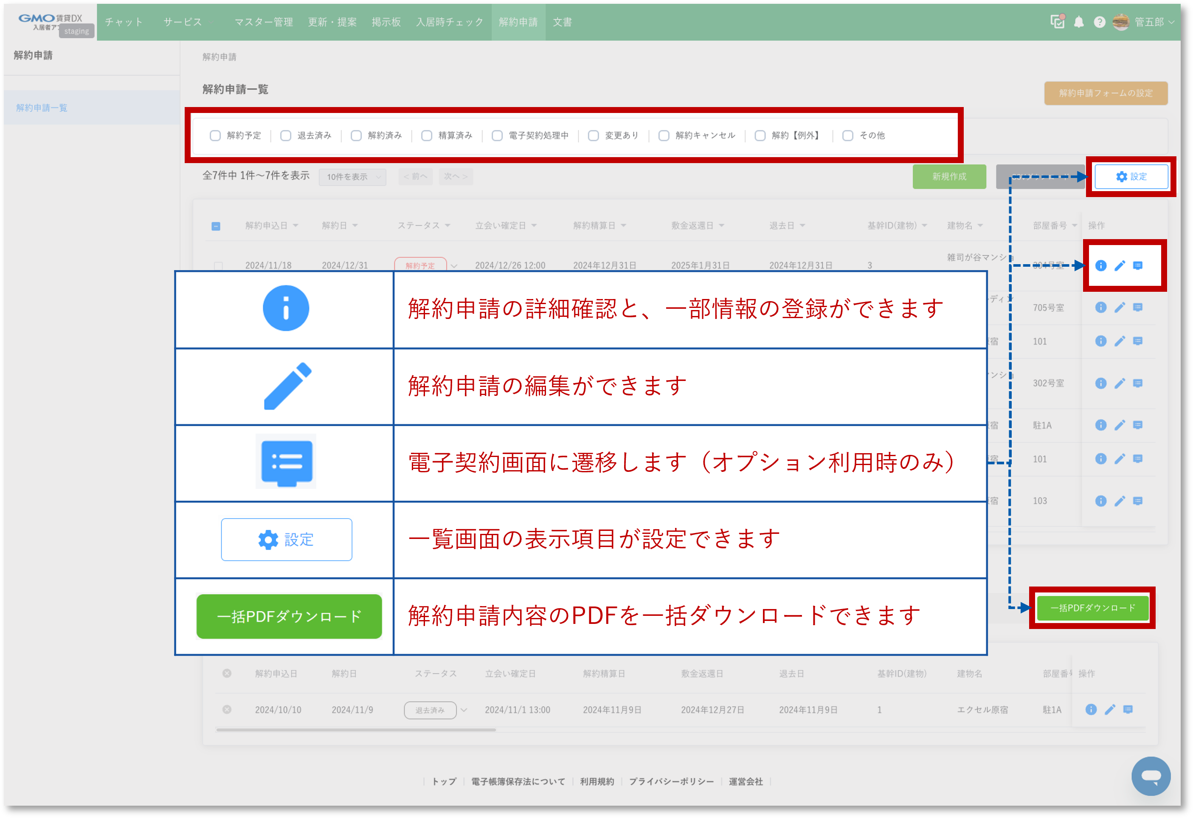Check the 解約予定 filter checkbox
The image size is (1193, 818).
click(x=215, y=135)
